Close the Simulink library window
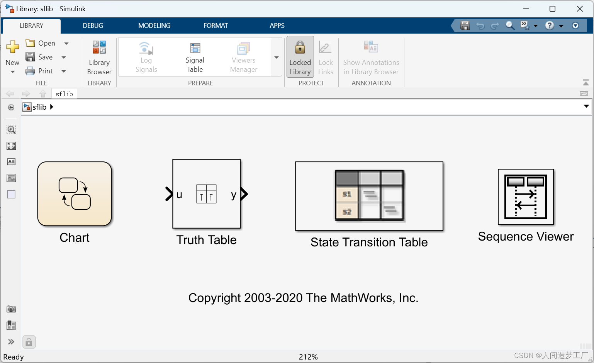594x363 pixels. [580, 9]
